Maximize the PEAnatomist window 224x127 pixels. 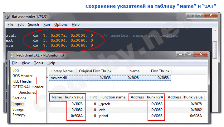(189, 54)
